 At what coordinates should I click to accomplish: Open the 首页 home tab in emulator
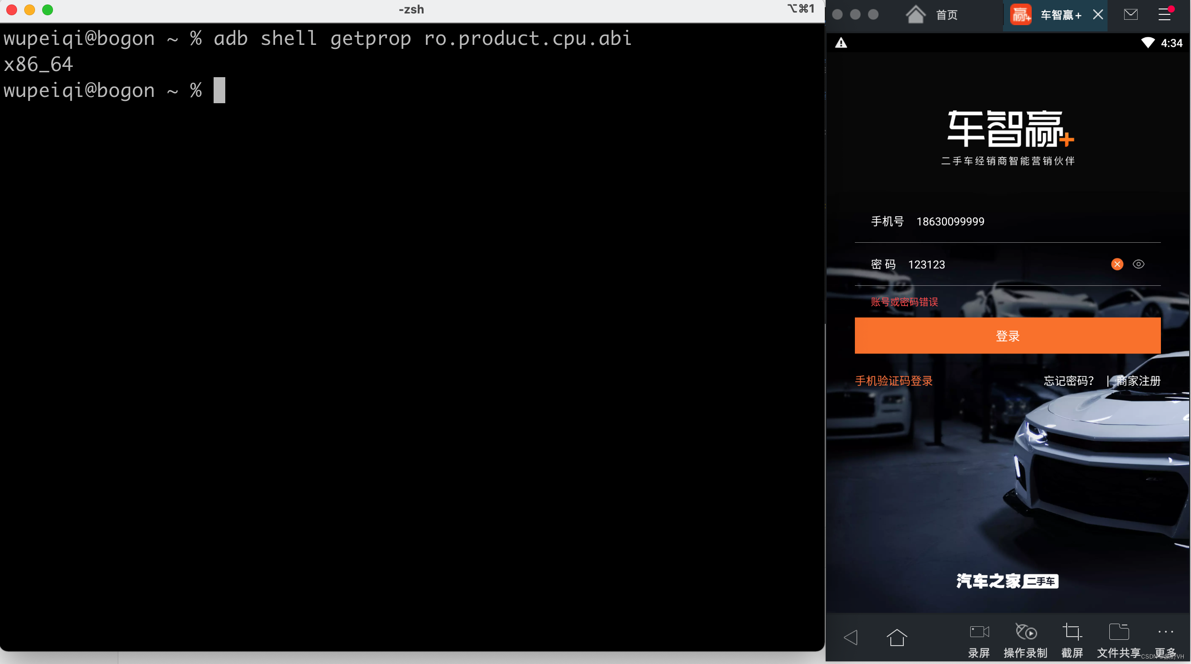coord(931,15)
